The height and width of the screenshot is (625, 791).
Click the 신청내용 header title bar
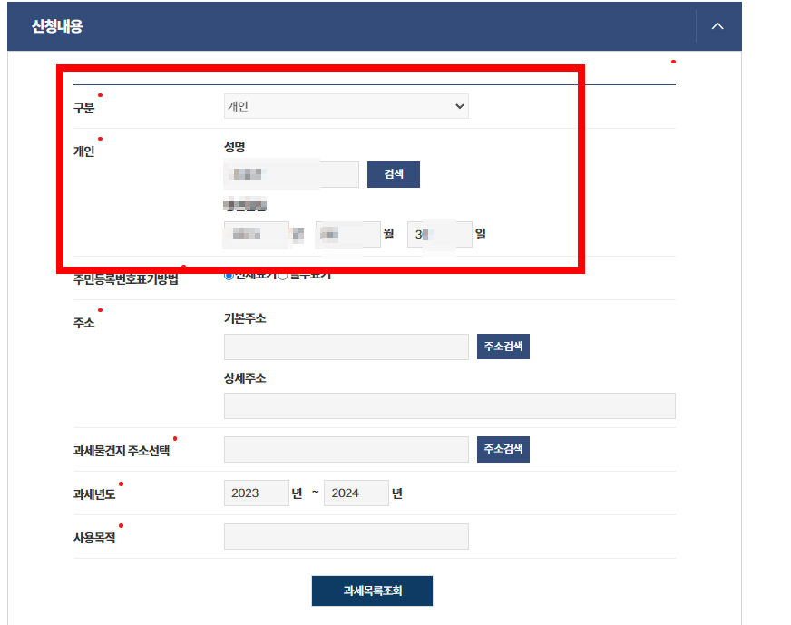tap(54, 26)
